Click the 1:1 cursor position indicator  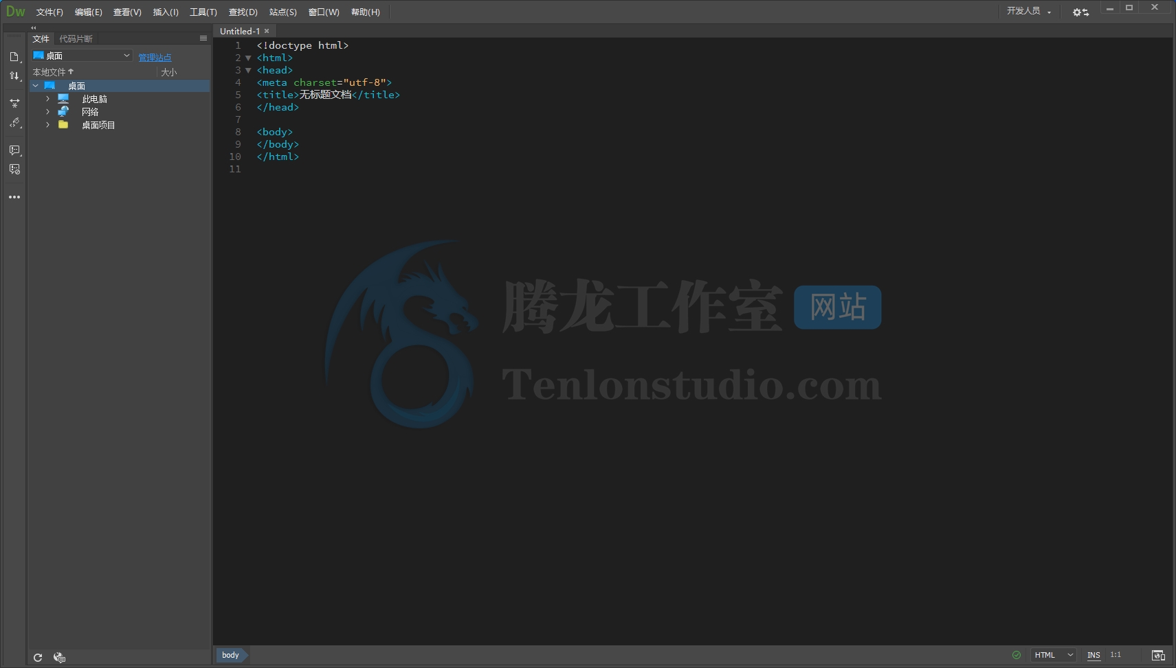(1116, 655)
